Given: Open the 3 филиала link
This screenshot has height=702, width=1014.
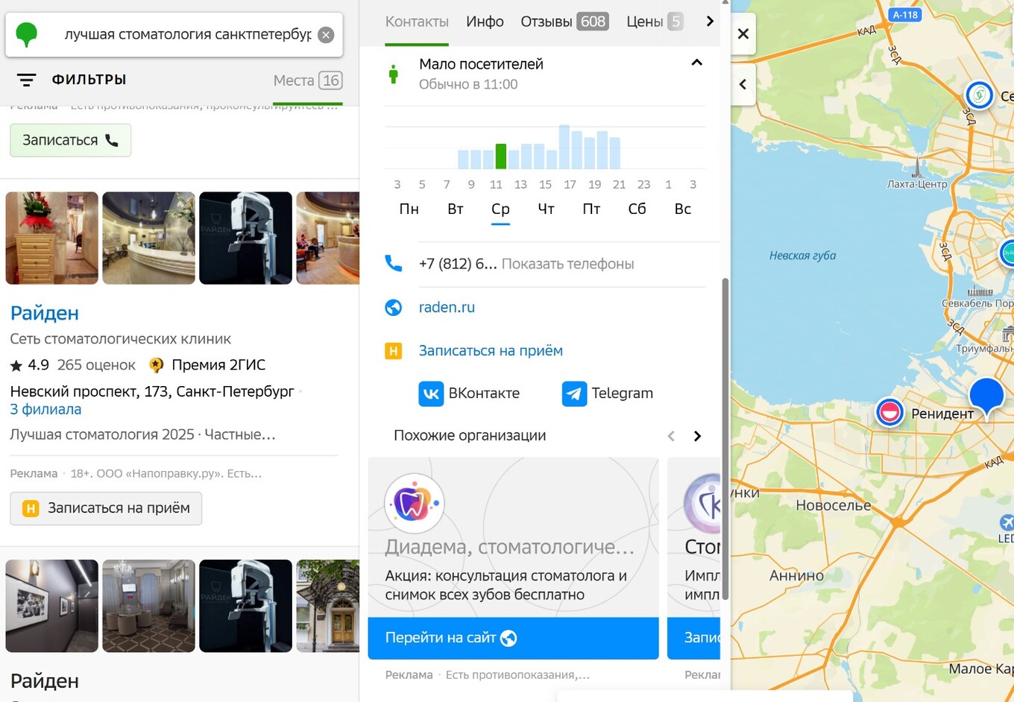Looking at the screenshot, I should (x=45, y=409).
